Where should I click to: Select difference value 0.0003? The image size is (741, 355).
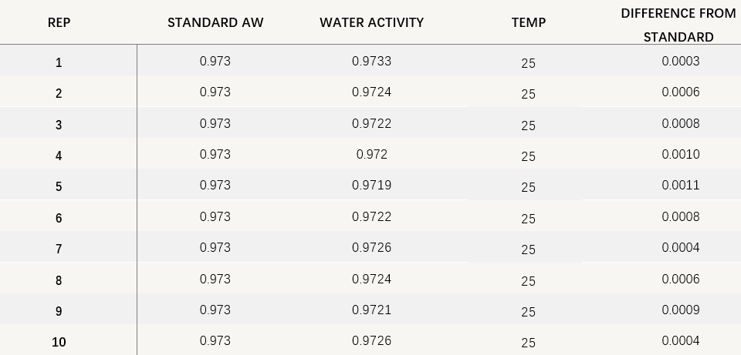[x=680, y=61]
